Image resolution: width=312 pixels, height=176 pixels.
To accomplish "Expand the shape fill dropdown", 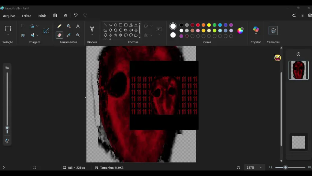I will (152, 35).
